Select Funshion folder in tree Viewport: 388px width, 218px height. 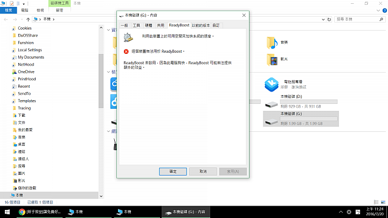tap(25, 43)
